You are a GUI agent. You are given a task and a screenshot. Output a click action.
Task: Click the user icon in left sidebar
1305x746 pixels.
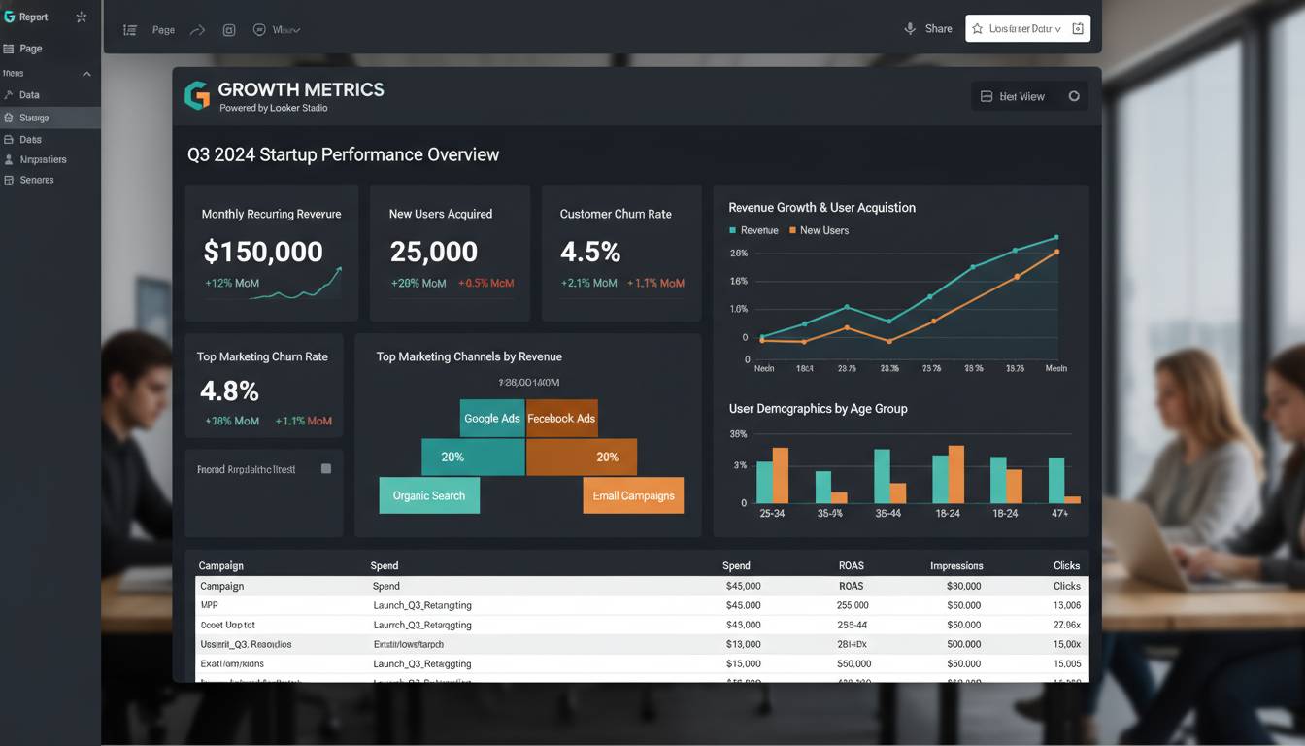[x=9, y=159]
